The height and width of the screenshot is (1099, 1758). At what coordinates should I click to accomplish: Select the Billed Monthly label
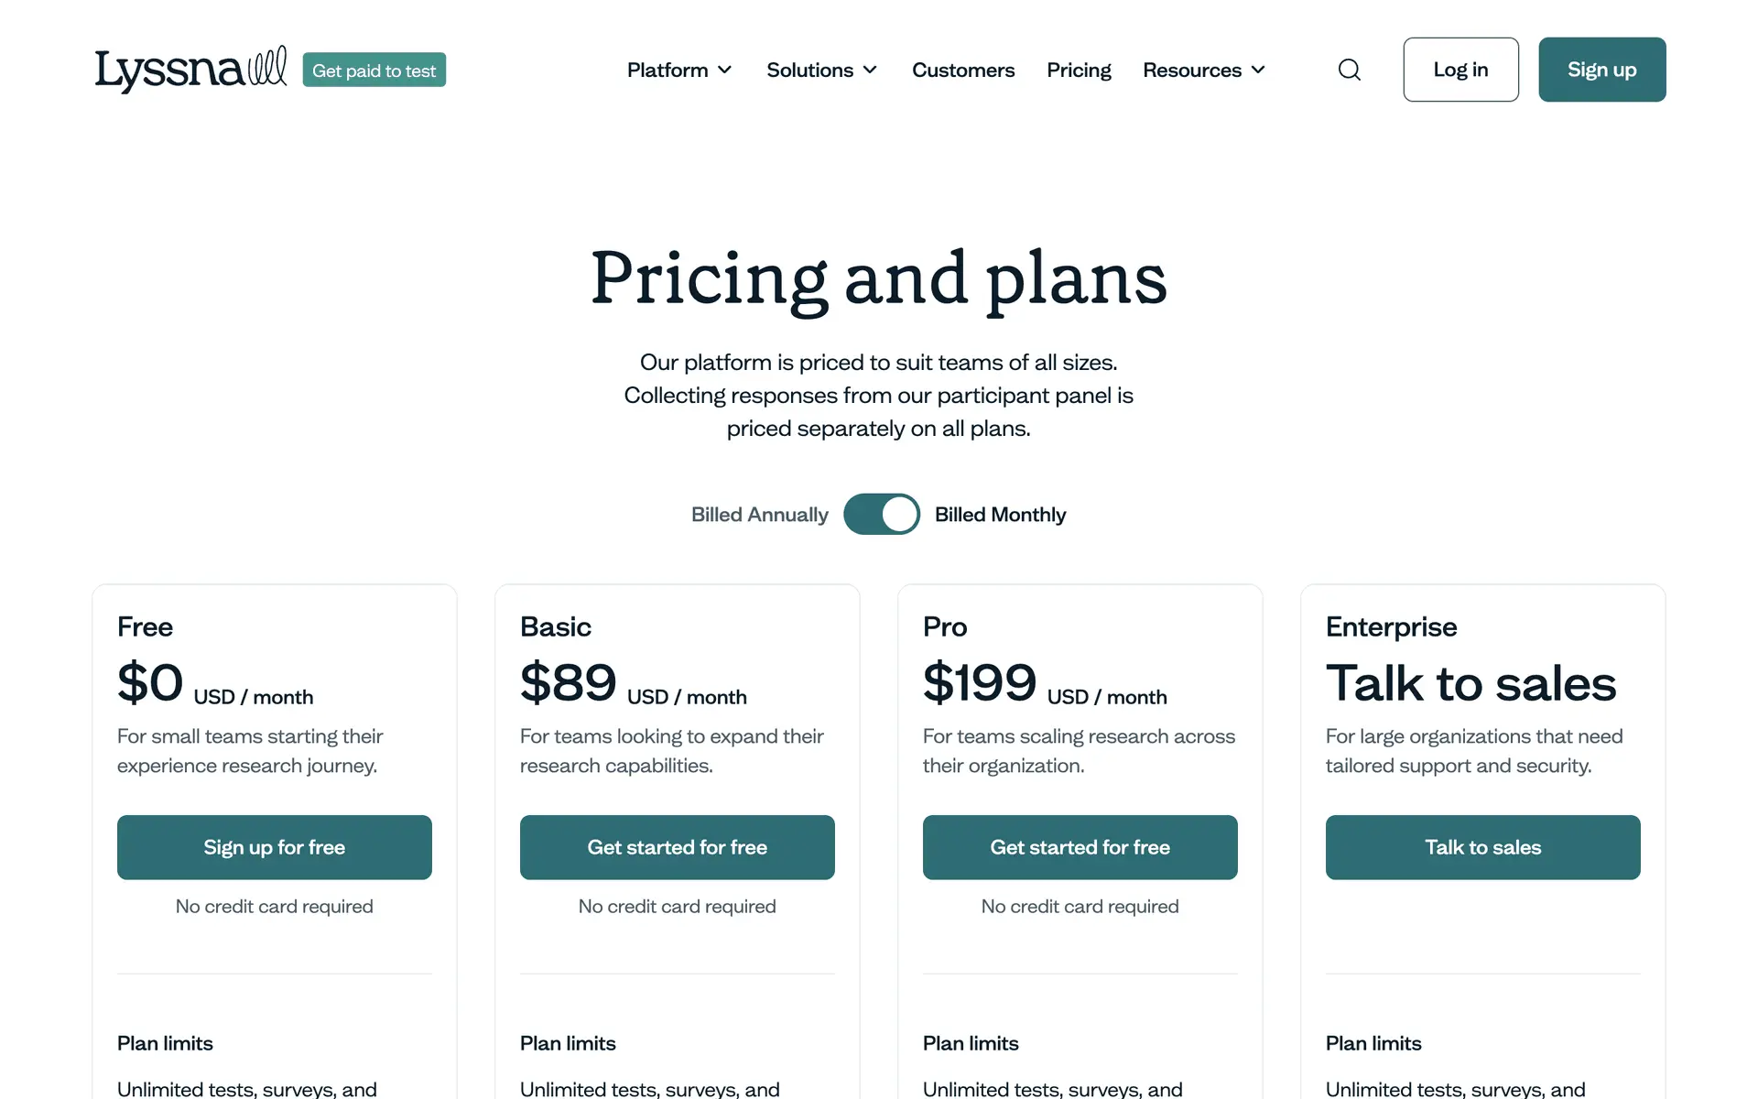click(1000, 515)
